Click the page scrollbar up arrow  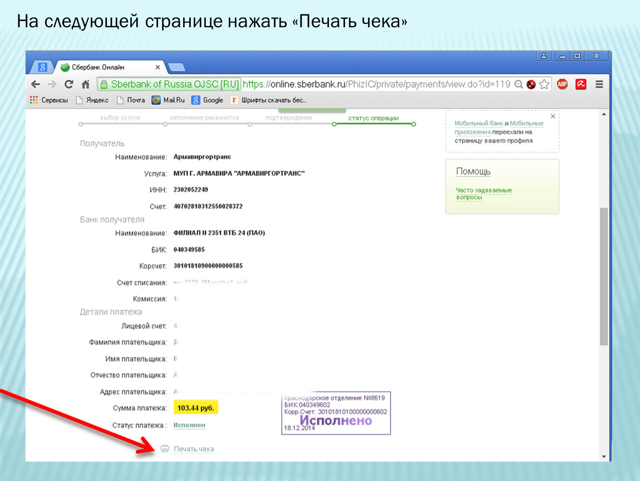coord(604,114)
